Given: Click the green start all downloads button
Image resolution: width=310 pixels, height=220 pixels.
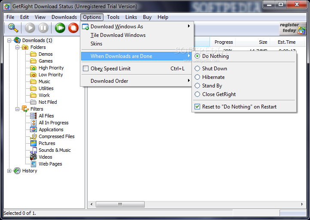Looking at the screenshot, I should pos(60,27).
